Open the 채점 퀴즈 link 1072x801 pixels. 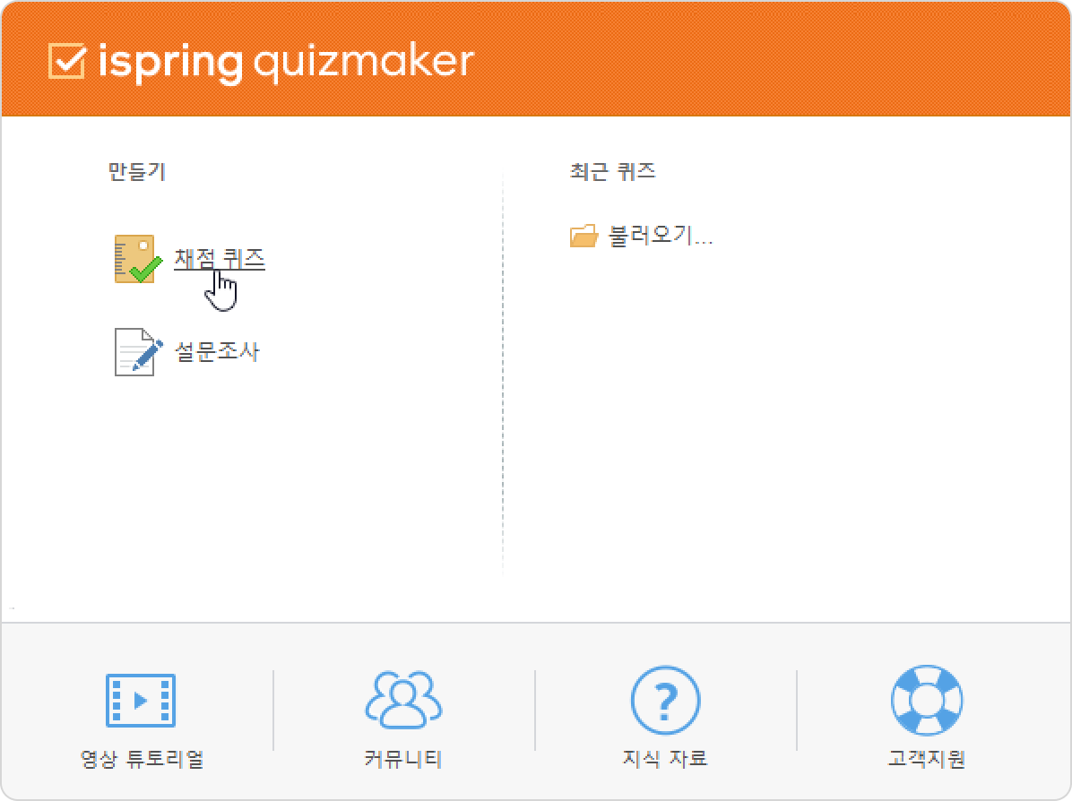pyautogui.click(x=219, y=259)
